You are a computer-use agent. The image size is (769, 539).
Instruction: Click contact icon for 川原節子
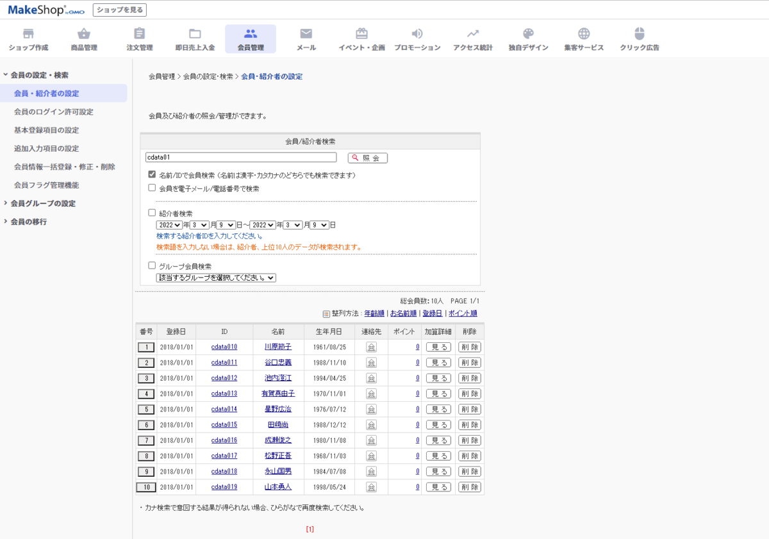pos(371,347)
